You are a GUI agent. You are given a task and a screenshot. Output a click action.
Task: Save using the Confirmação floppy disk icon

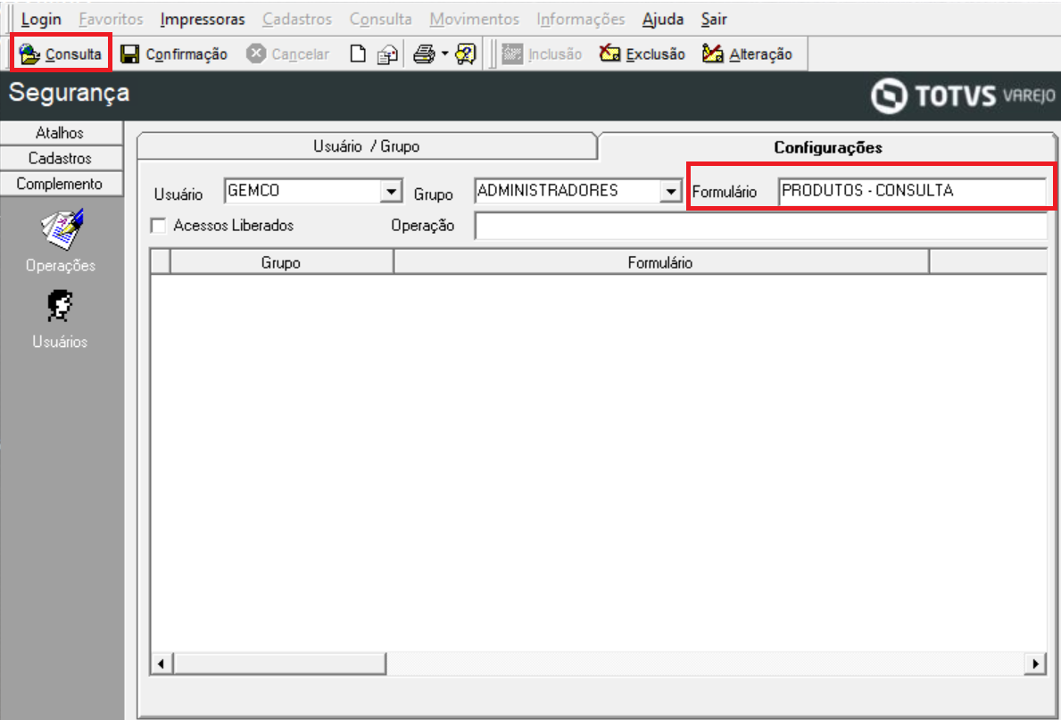coord(130,54)
